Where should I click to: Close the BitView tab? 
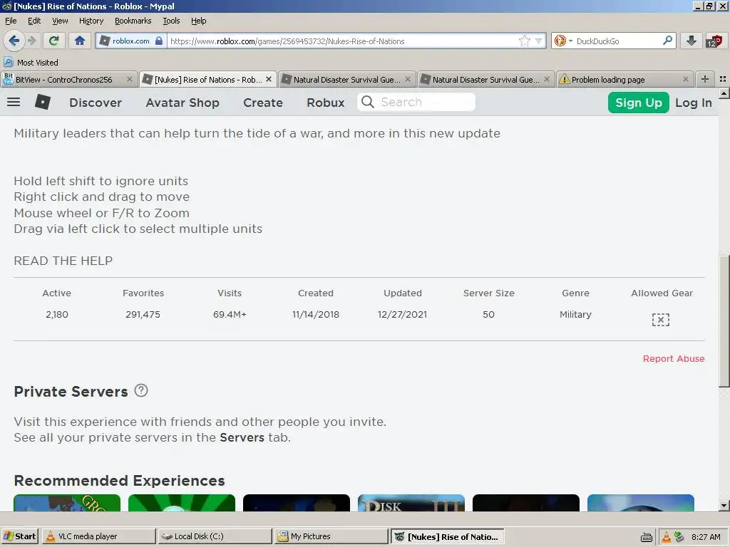tap(130, 80)
